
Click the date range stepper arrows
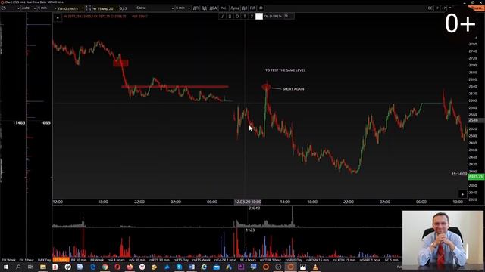click(88, 8)
